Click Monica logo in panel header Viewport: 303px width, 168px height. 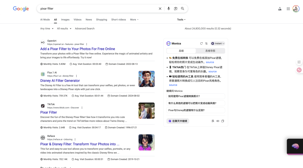169,43
